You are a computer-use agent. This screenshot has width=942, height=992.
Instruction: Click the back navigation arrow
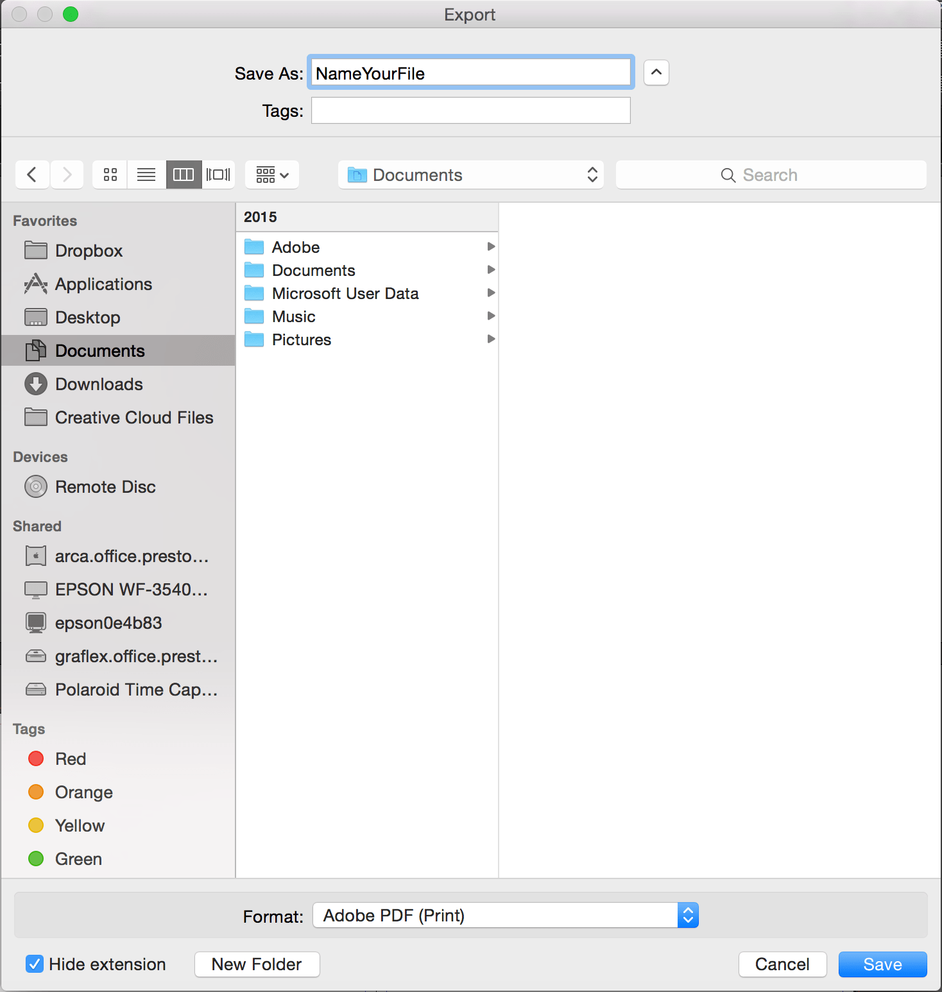[32, 175]
